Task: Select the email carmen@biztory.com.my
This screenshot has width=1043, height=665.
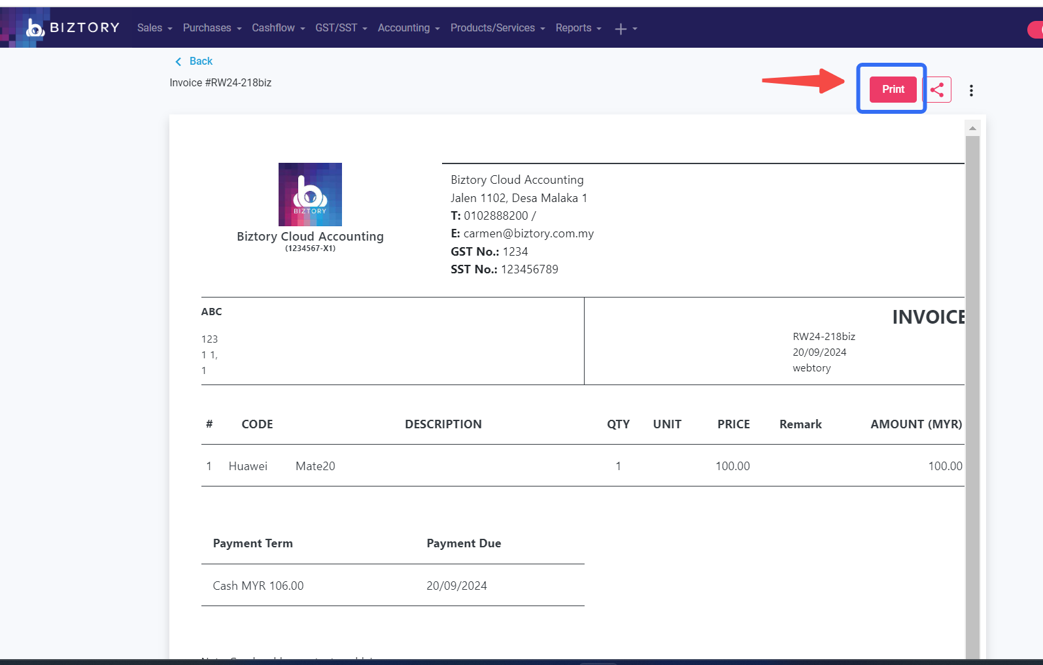Action: [x=528, y=233]
